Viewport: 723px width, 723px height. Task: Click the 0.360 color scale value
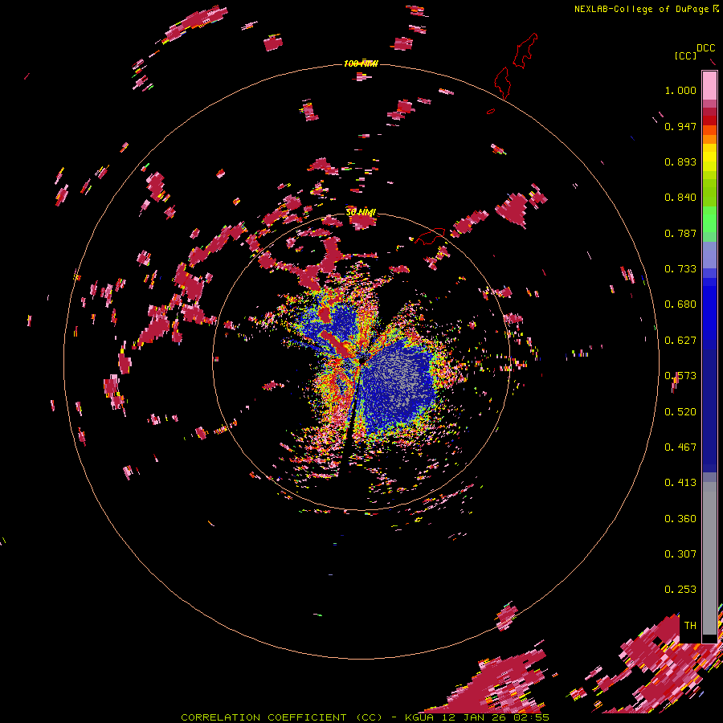[680, 519]
